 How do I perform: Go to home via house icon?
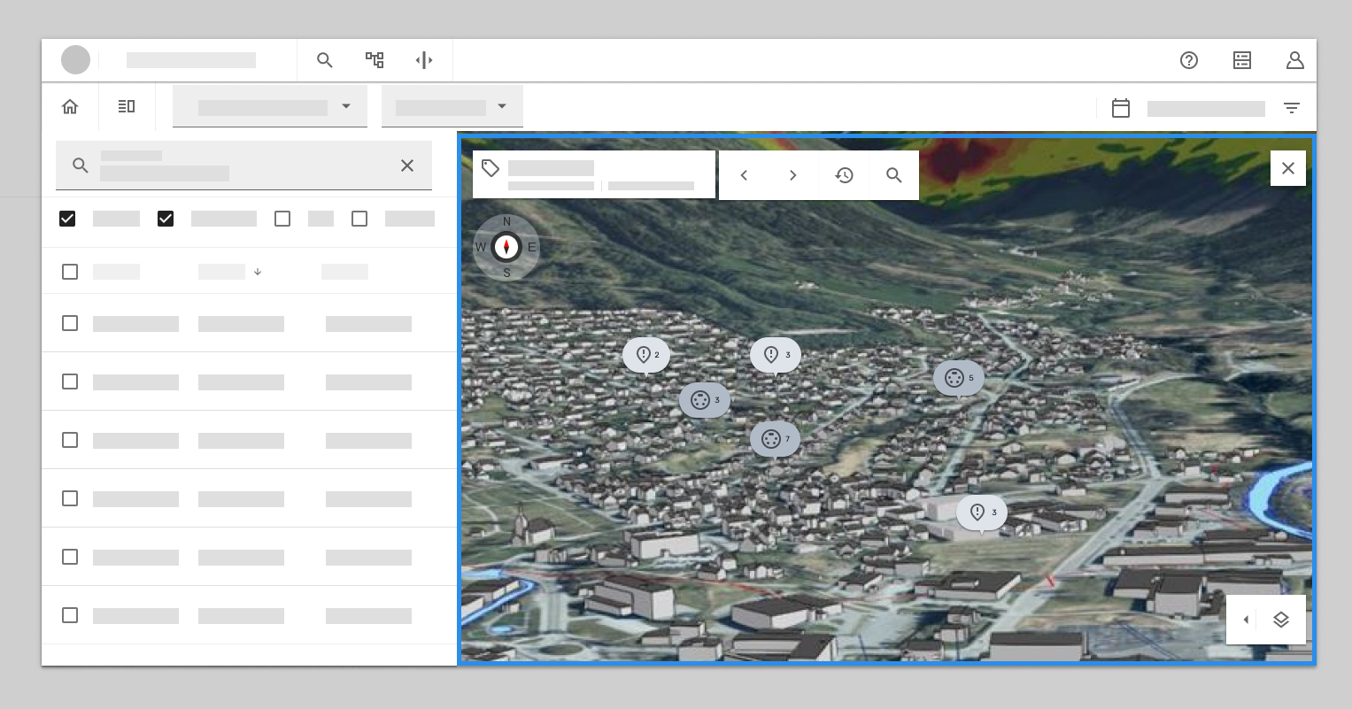pos(70,107)
